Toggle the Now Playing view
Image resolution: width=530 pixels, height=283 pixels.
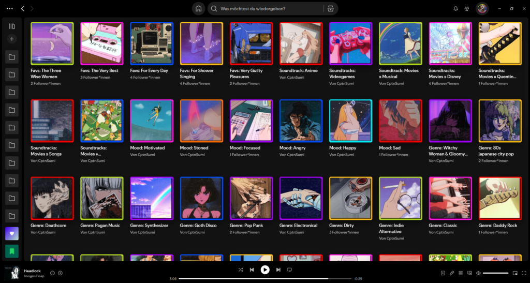click(x=443, y=273)
